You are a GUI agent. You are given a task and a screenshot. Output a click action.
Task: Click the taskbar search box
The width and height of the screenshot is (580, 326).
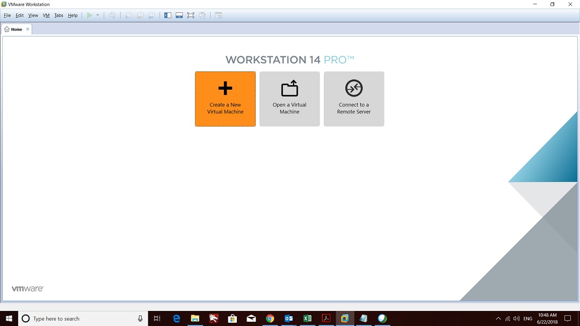[x=83, y=318]
